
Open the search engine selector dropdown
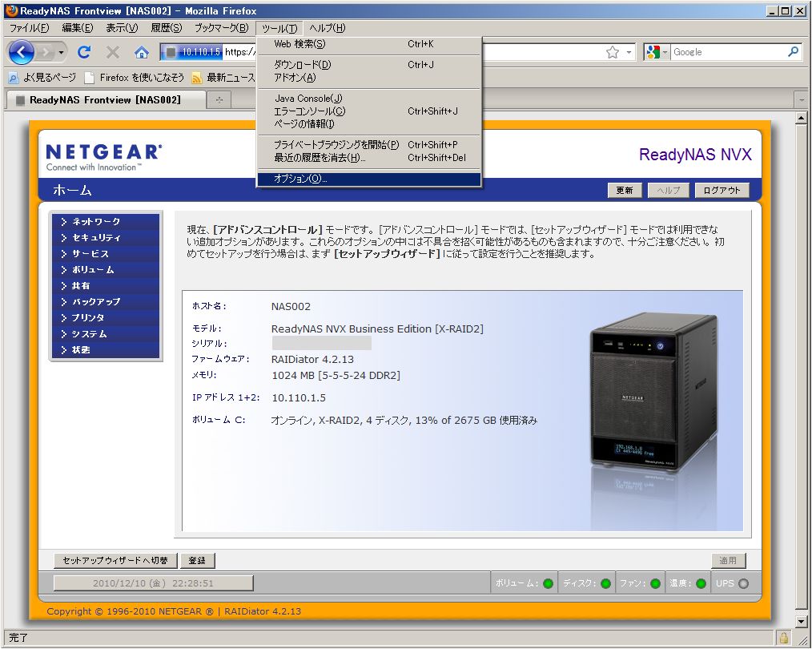tap(657, 52)
